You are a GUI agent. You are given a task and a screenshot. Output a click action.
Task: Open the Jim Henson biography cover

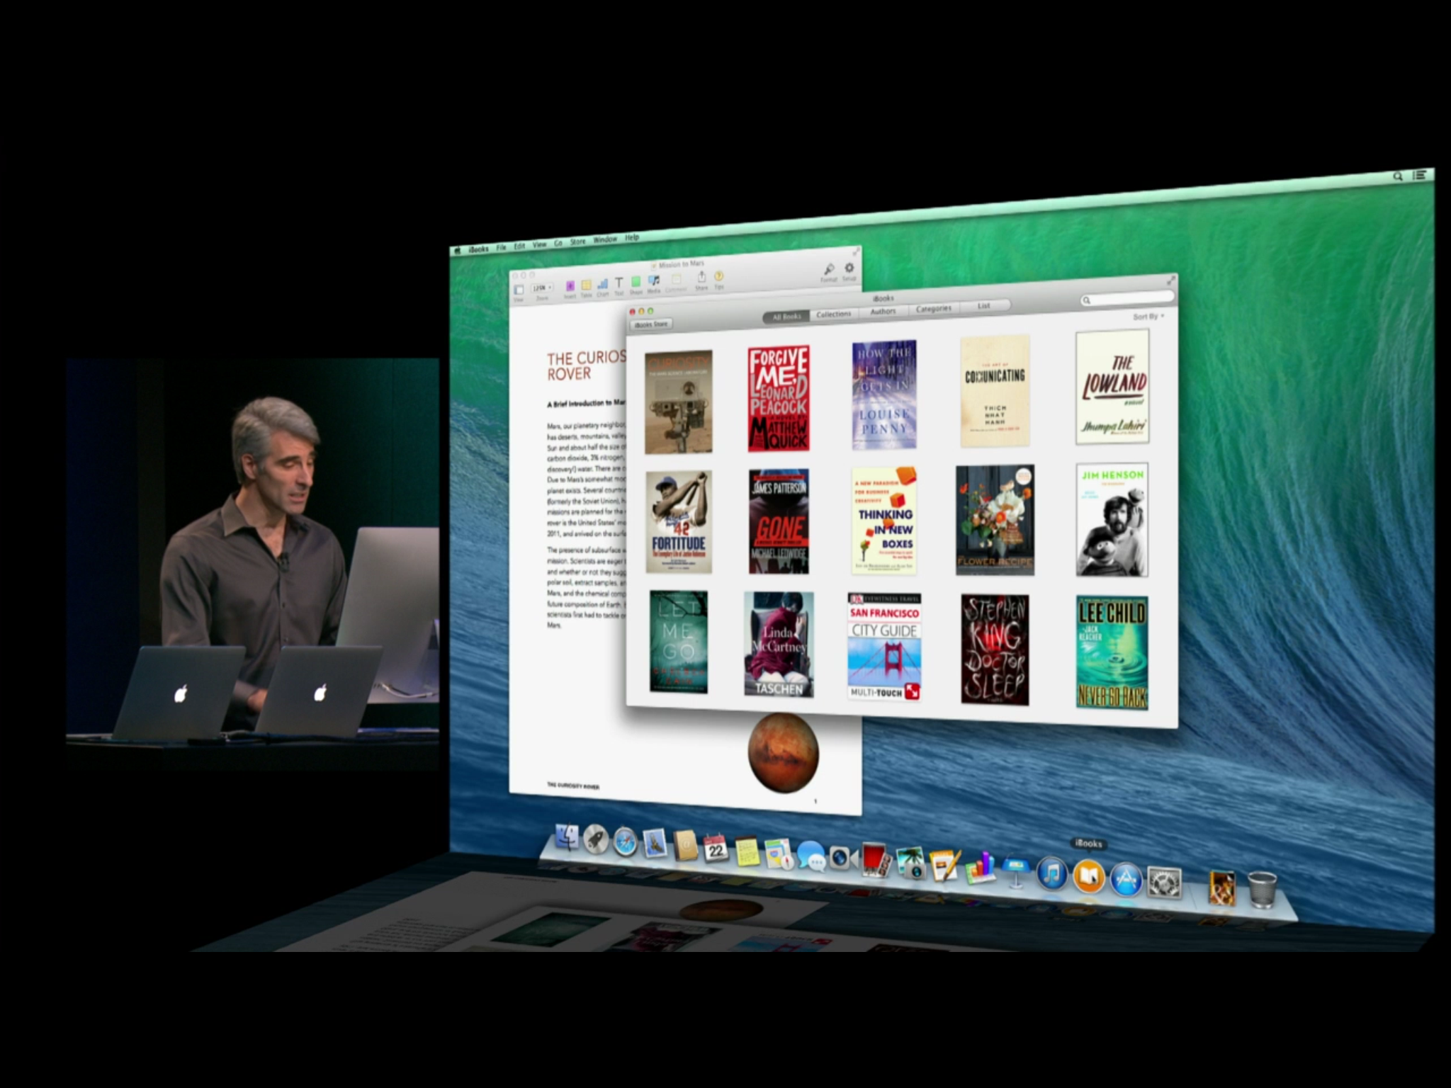(x=1112, y=519)
